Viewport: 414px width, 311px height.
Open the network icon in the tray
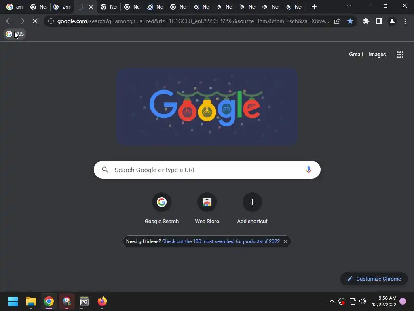click(x=353, y=301)
